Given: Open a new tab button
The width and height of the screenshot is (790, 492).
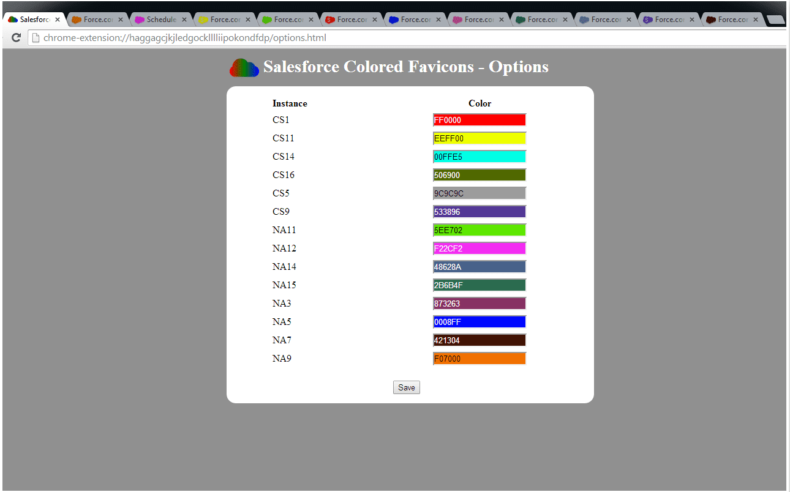Looking at the screenshot, I should pyautogui.click(x=776, y=20).
